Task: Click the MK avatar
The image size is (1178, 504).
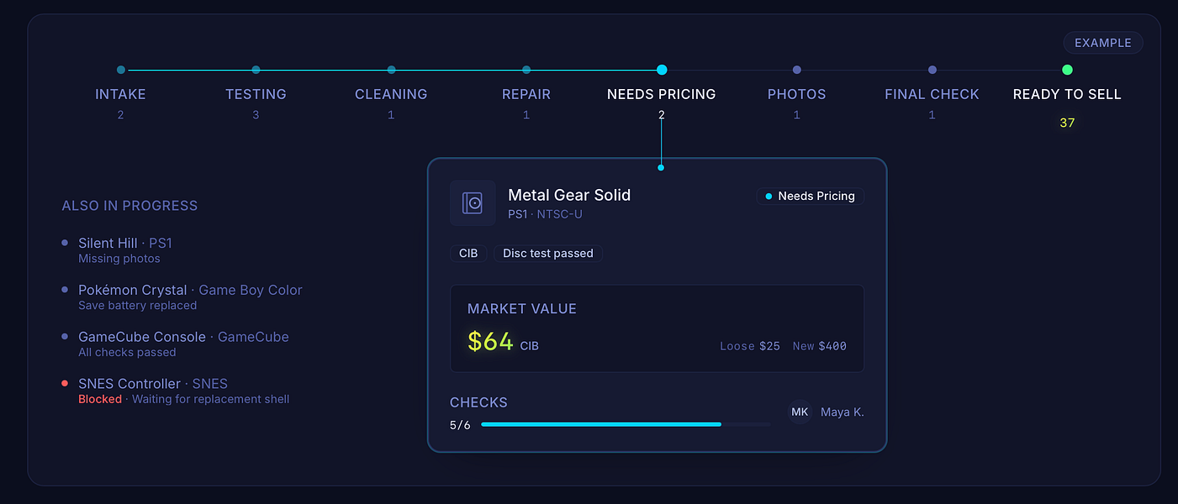Action: pyautogui.click(x=800, y=412)
